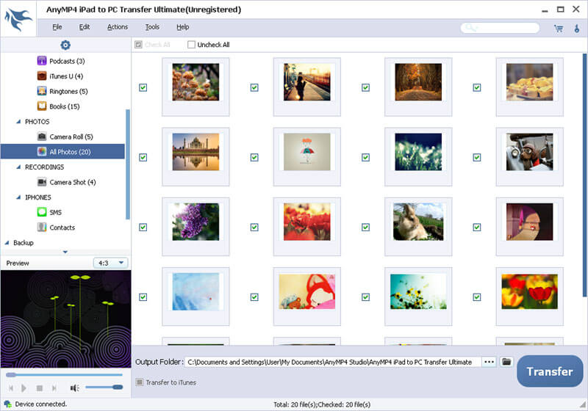Mute the preview volume speaker icon
Image resolution: width=588 pixels, height=411 pixels.
[74, 388]
